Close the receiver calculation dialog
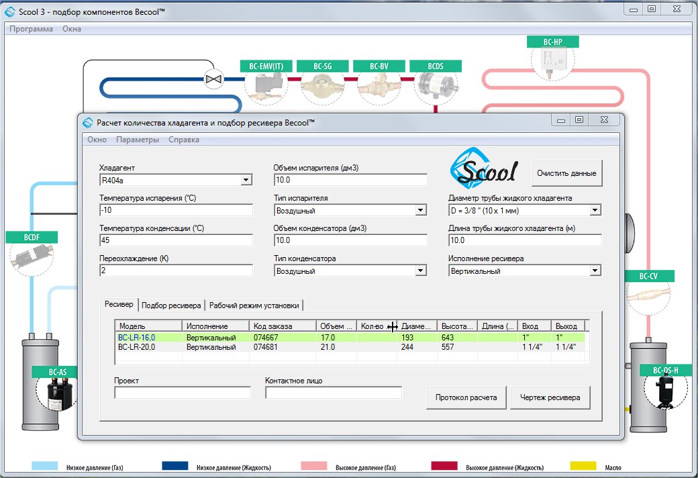Image resolution: width=698 pixels, height=478 pixels. pyautogui.click(x=604, y=119)
